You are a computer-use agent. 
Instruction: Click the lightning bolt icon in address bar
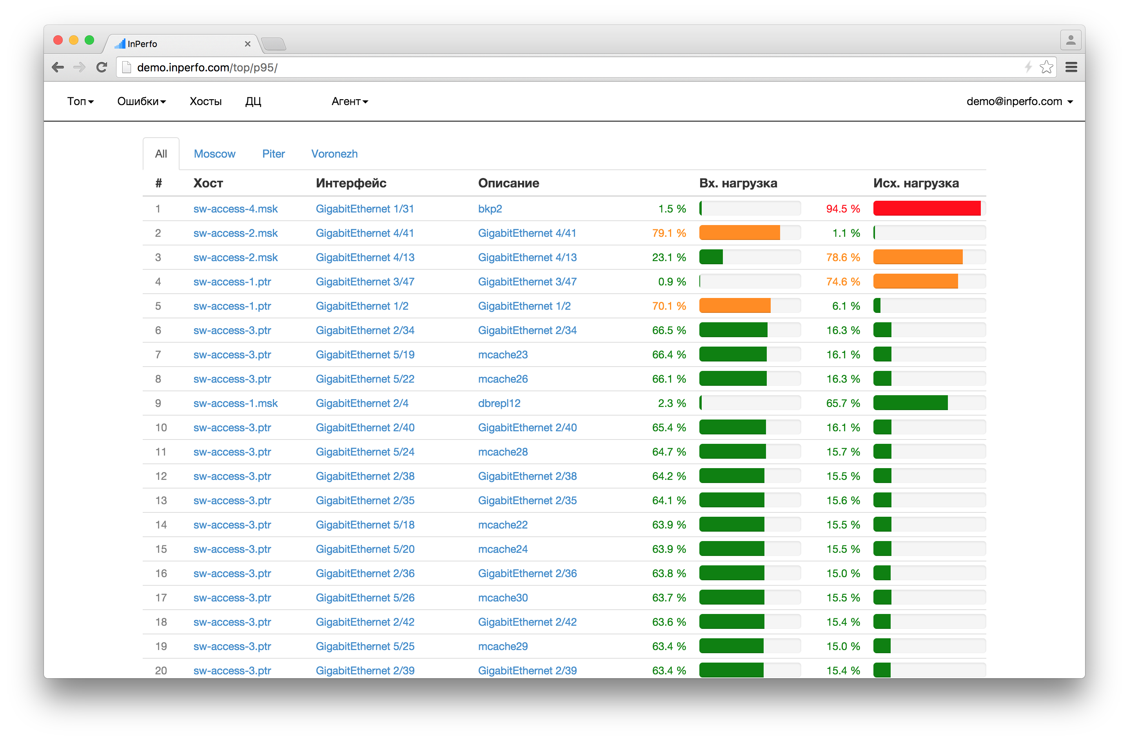pyautogui.click(x=1028, y=67)
